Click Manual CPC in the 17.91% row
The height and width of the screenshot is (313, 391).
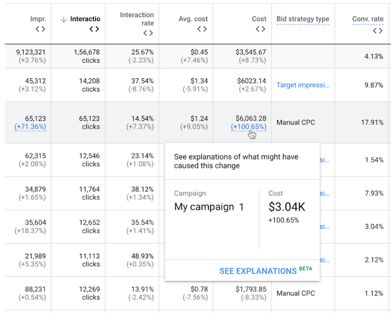click(295, 122)
